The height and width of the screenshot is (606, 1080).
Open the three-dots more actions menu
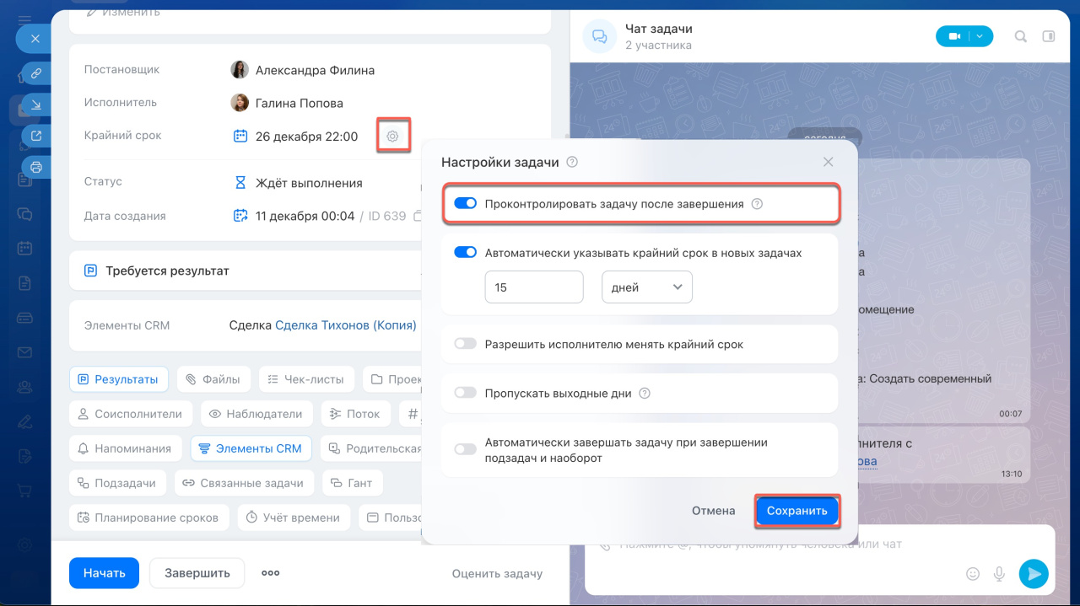pos(270,573)
